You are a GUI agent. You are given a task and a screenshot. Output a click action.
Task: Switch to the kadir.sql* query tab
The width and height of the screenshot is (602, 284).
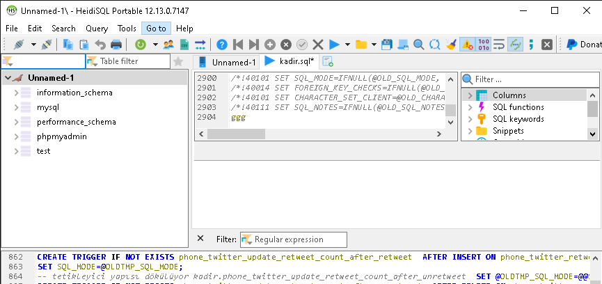pos(290,61)
